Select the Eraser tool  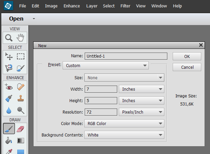coord(21,129)
